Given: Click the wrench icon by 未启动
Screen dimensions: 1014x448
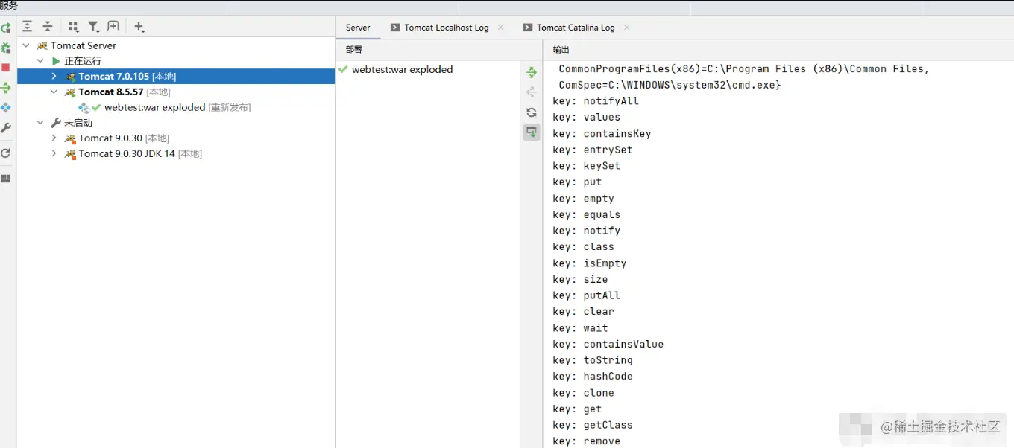Looking at the screenshot, I should point(56,123).
